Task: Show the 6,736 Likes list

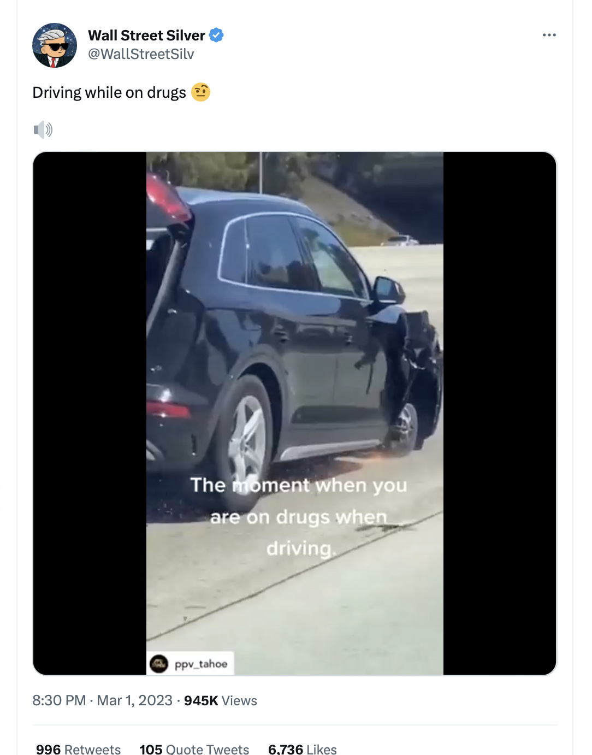Action: point(303,749)
